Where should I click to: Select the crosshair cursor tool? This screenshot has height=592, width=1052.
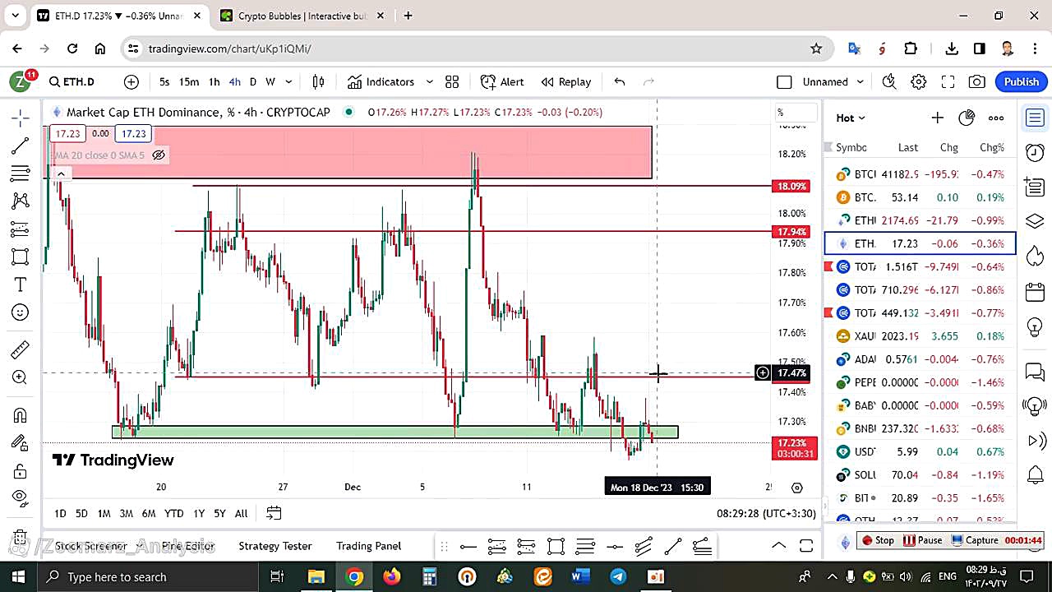click(x=21, y=118)
